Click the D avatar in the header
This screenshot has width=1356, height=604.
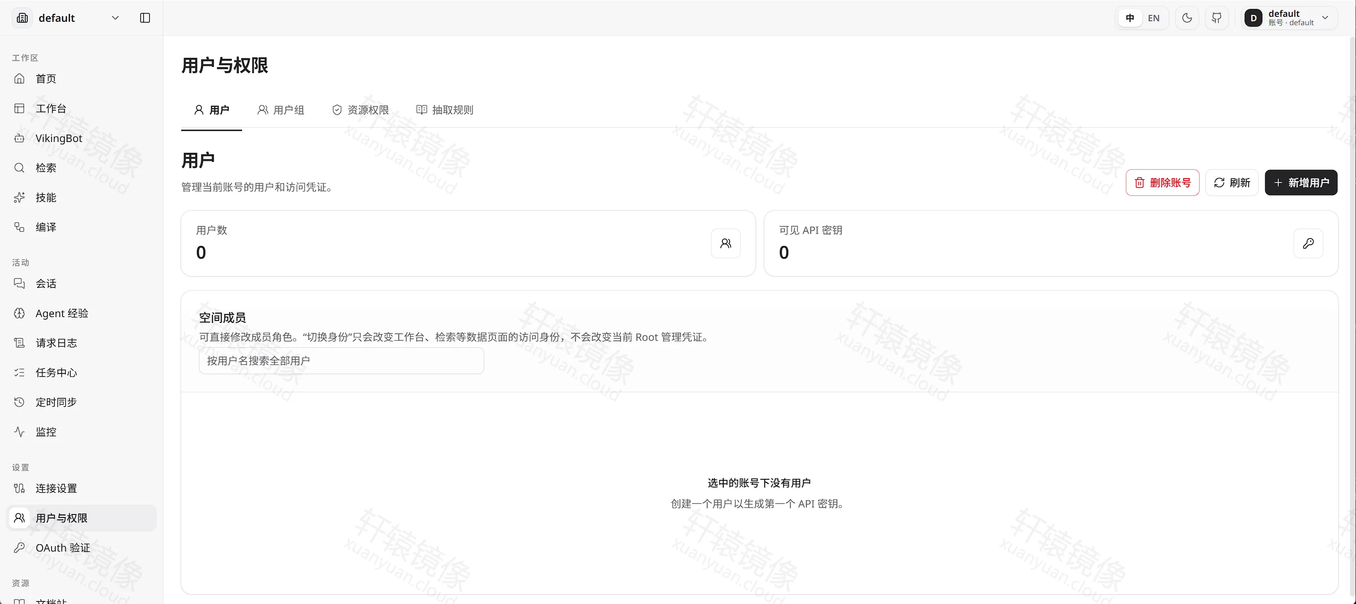(x=1254, y=18)
